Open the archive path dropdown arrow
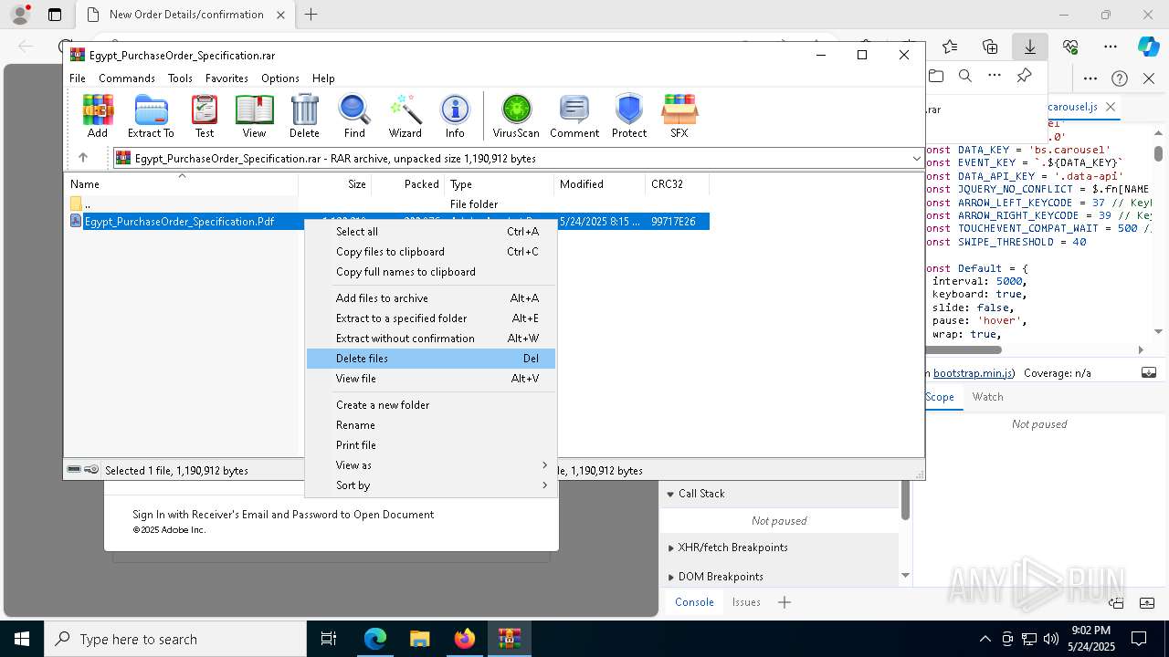 pos(916,159)
